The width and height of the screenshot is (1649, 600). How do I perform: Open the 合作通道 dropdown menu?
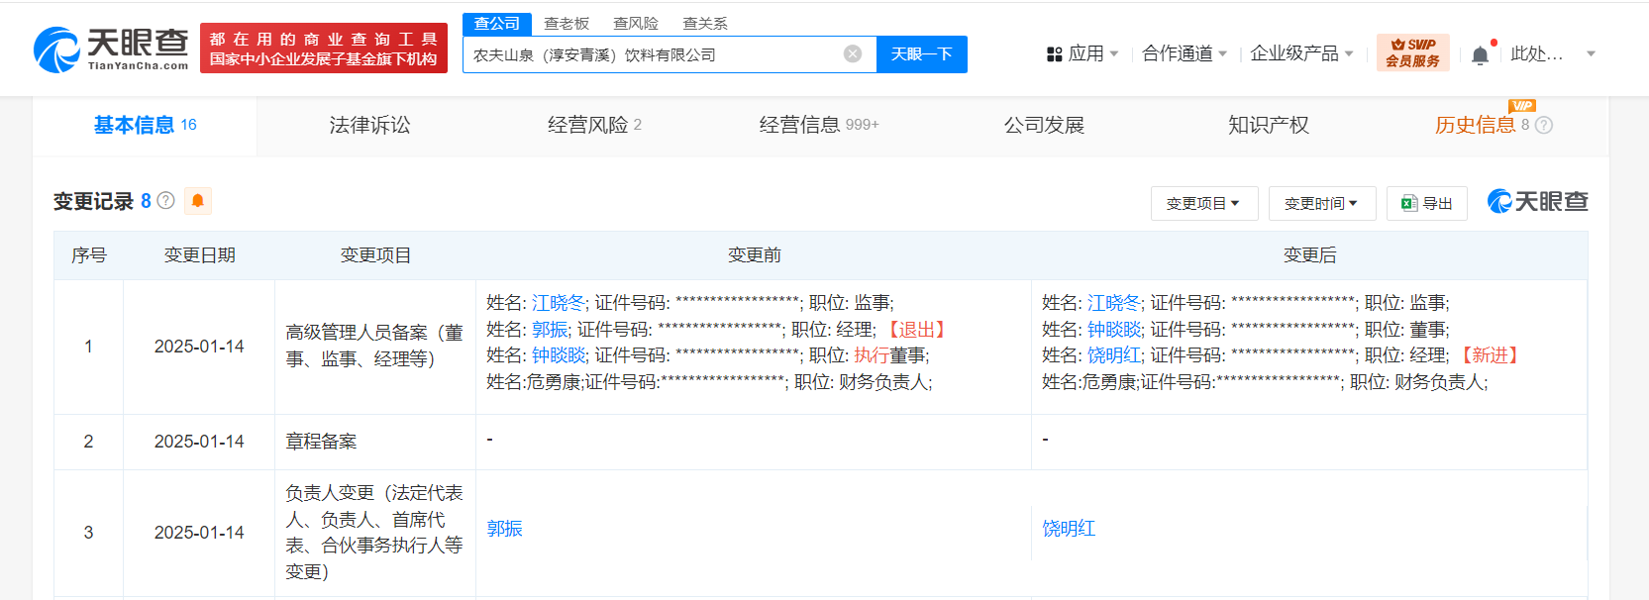[1184, 53]
